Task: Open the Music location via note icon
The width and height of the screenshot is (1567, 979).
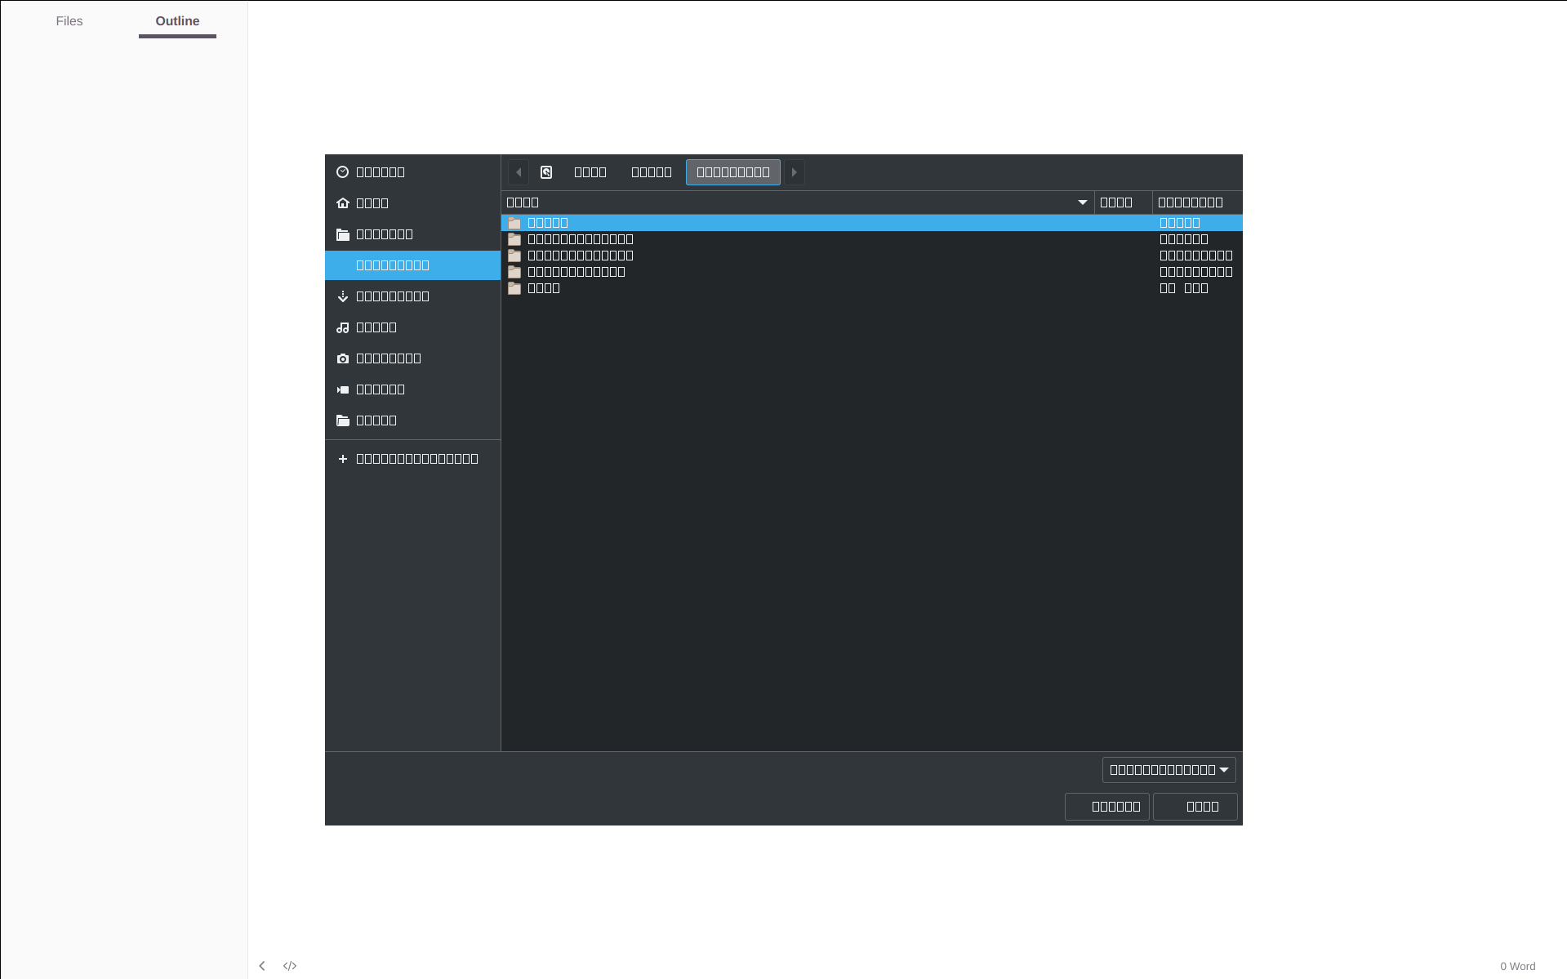Action: [343, 327]
